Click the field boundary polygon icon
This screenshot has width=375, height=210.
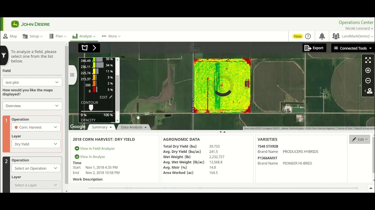[84, 48]
